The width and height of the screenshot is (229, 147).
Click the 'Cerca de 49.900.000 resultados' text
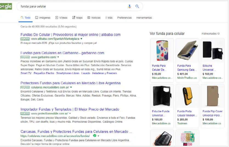click(x=48, y=27)
